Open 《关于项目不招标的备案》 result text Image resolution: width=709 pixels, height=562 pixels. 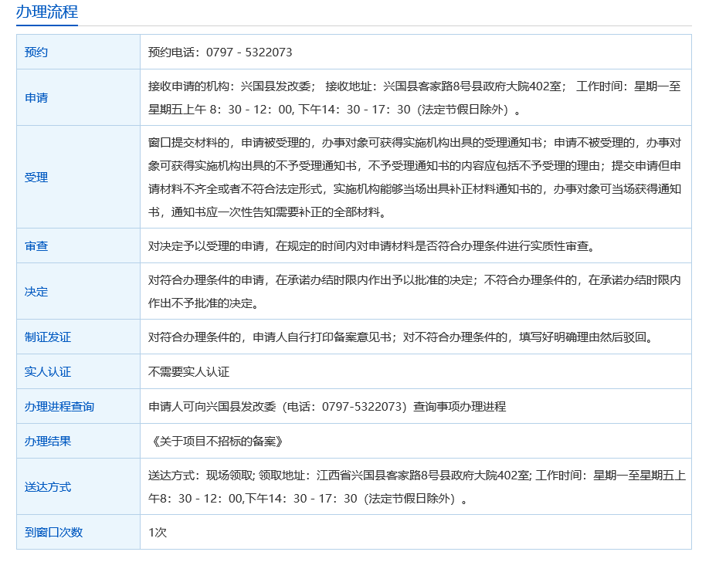[x=216, y=442]
